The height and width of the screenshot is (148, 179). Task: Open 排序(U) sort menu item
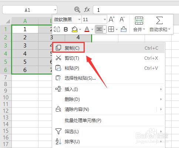click(108, 141)
